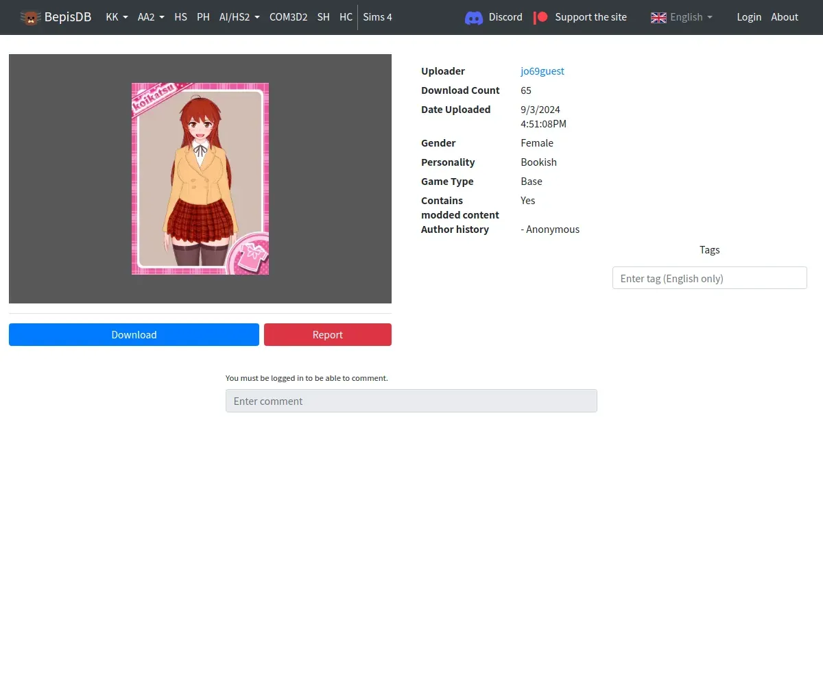
Task: Navigate to COM3D2 section
Action: pos(288,17)
